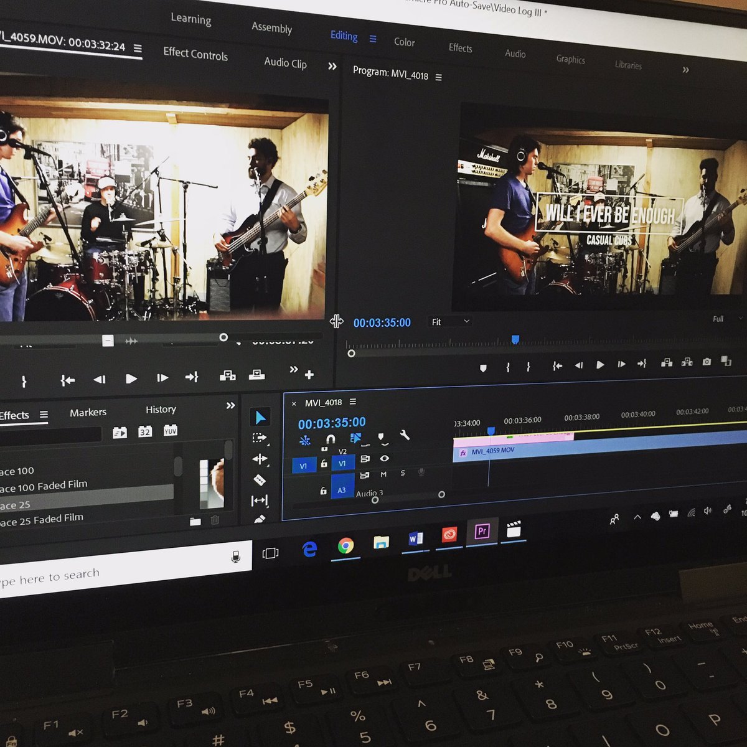Open Source monitor button editor plus icon
Image resolution: width=747 pixels, height=747 pixels.
click(309, 375)
